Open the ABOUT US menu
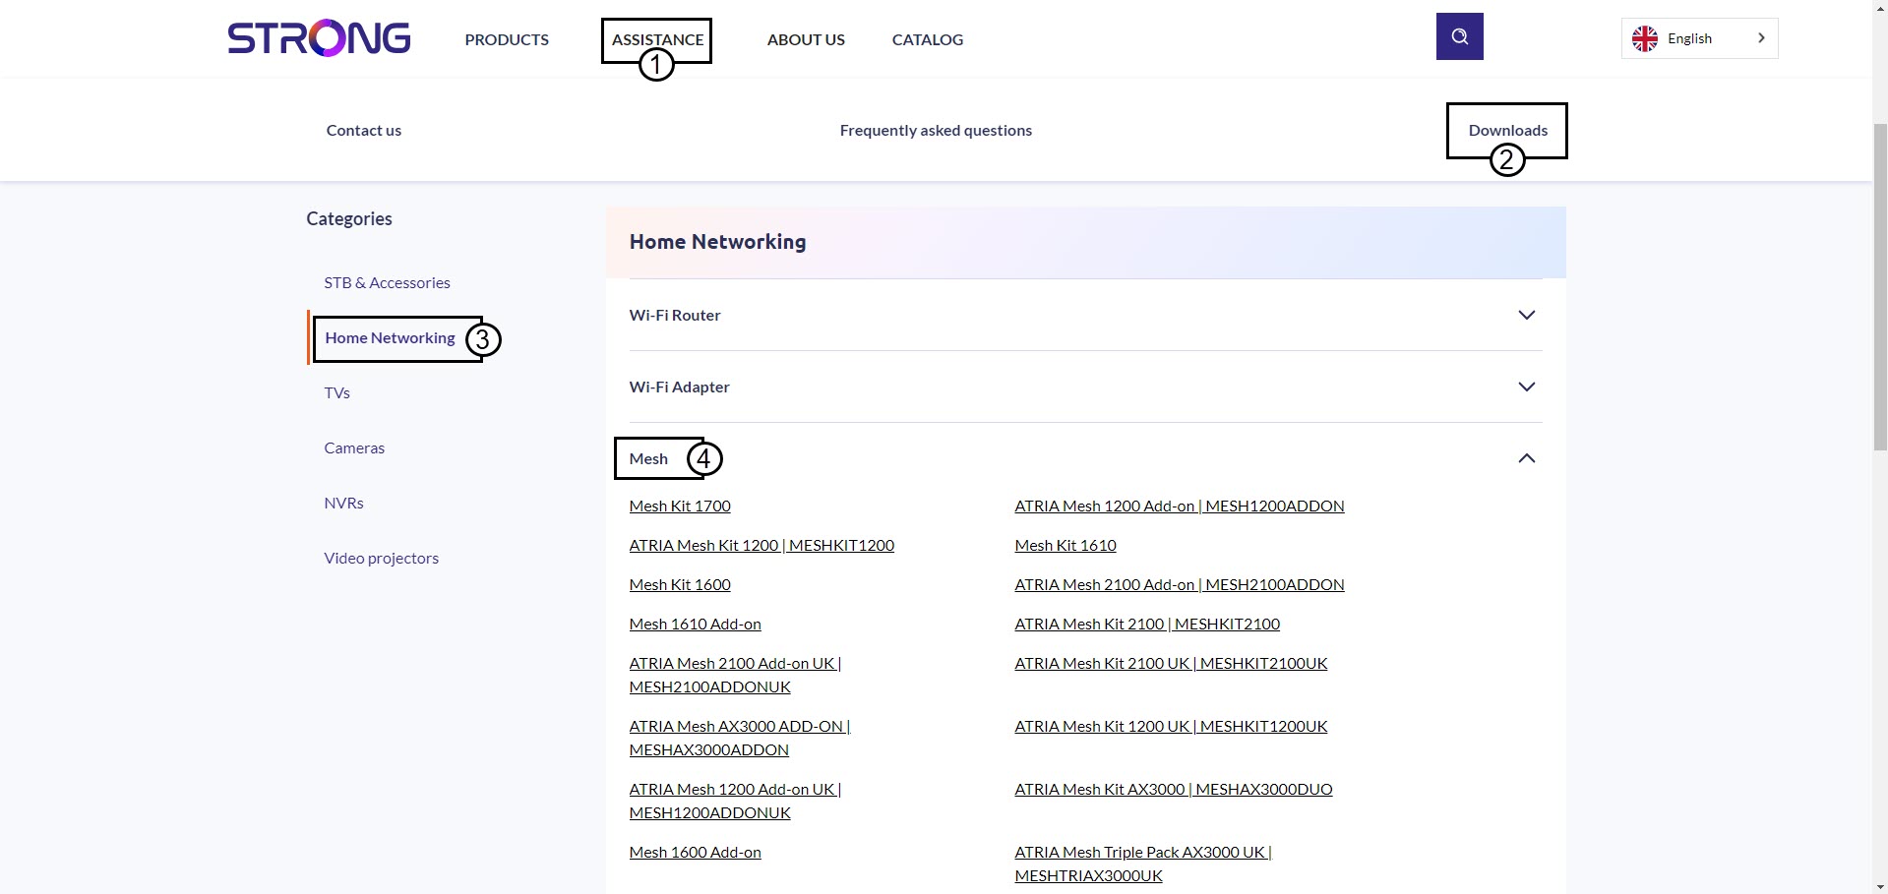This screenshot has height=894, width=1888. 806,39
